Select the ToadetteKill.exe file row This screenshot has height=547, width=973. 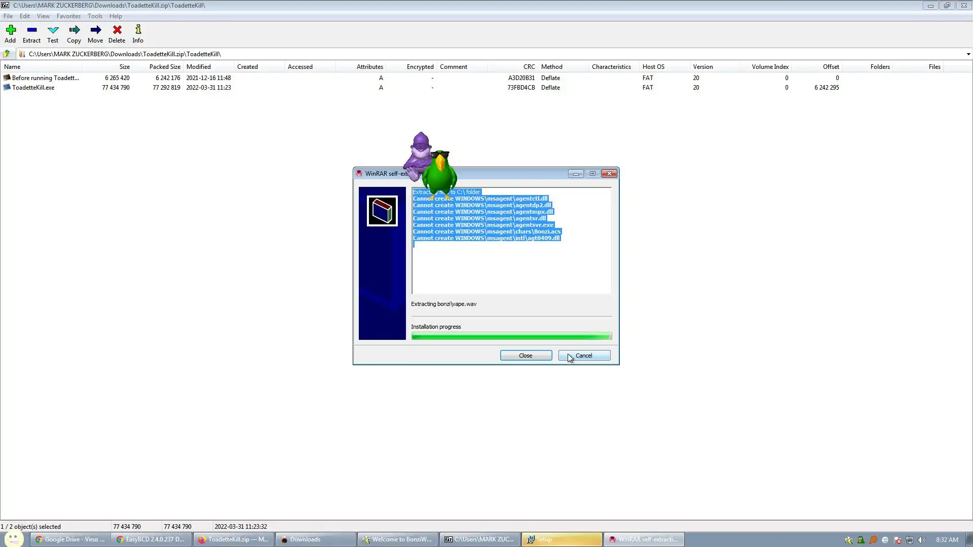pyautogui.click(x=33, y=88)
